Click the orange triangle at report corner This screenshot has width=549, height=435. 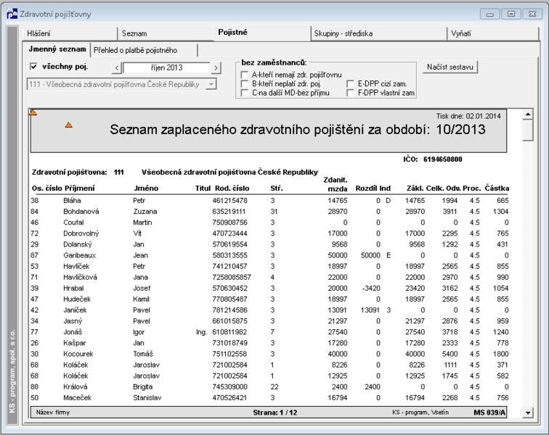tap(33, 112)
